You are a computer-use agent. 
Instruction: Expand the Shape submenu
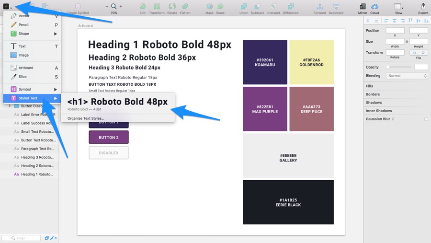point(55,34)
